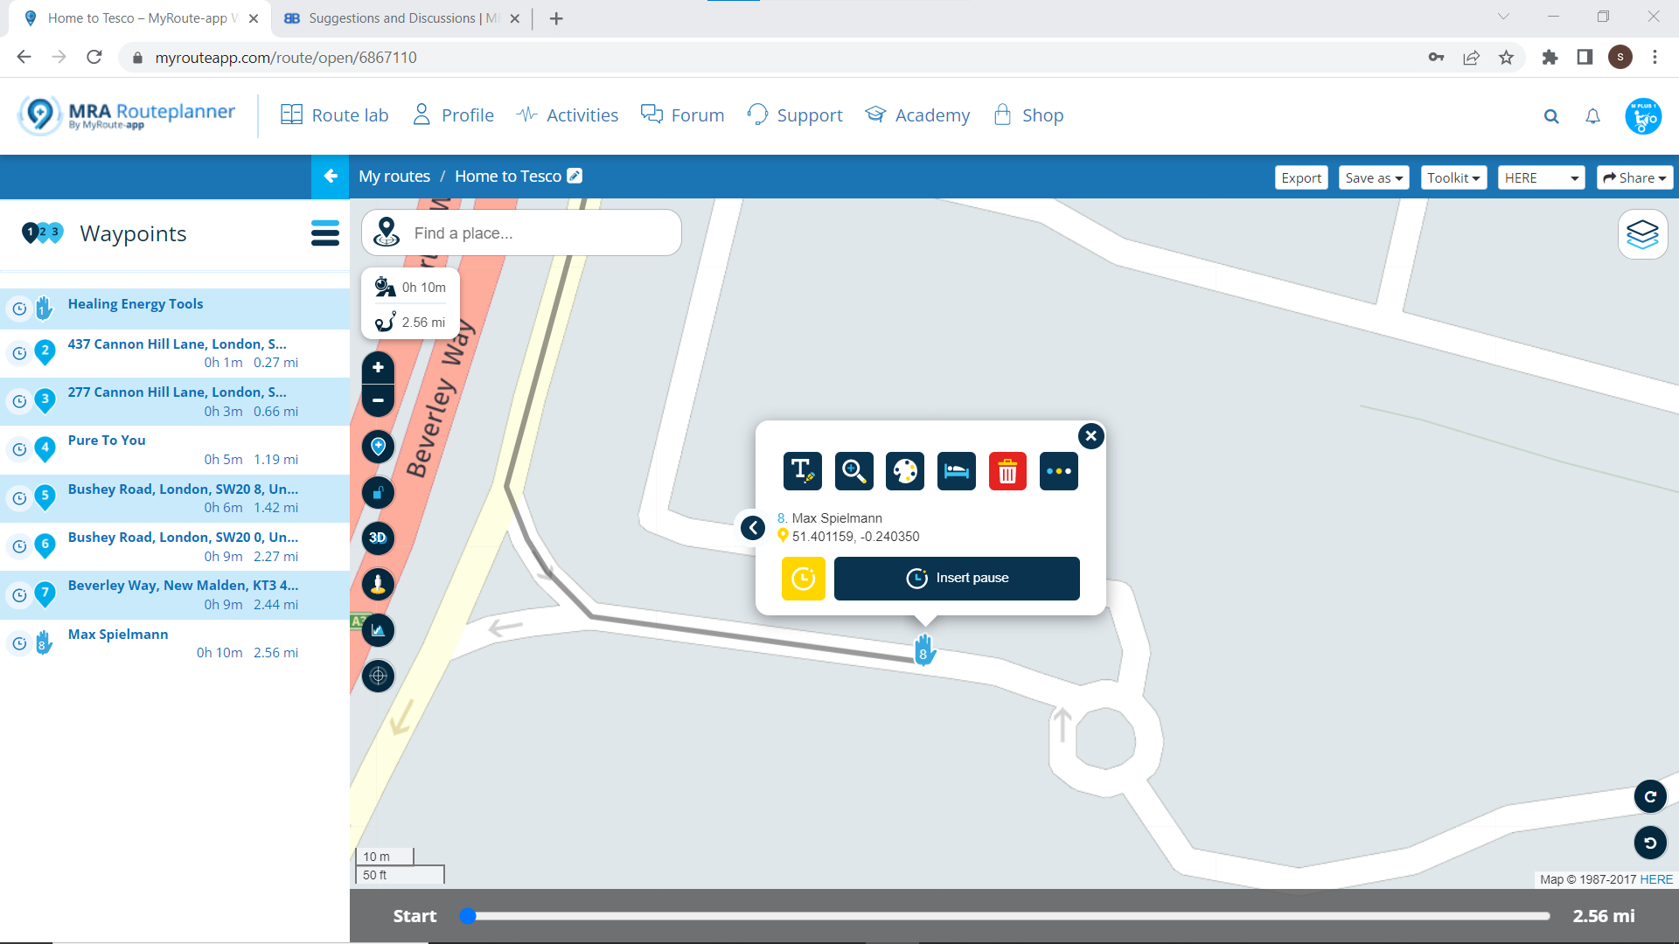The height and width of the screenshot is (944, 1679).
Task: Collapse sidebar with back arrow button
Action: tap(330, 177)
